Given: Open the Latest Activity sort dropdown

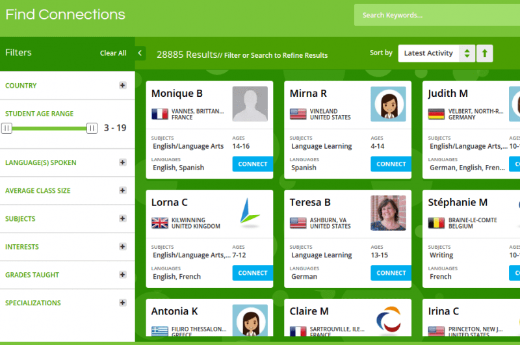Looking at the screenshot, I should (x=436, y=53).
